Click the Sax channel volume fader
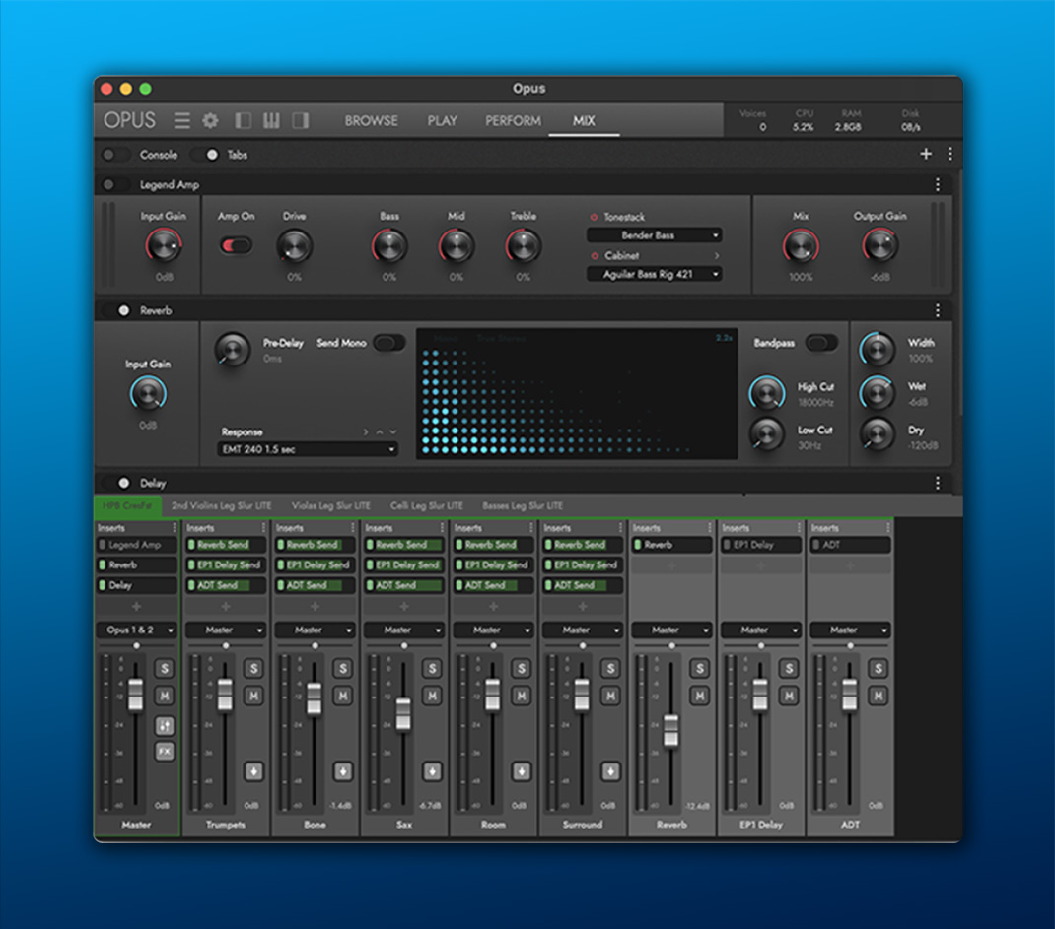The width and height of the screenshot is (1055, 929). coord(403,714)
